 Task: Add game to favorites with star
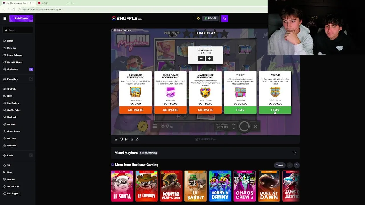(x=137, y=139)
